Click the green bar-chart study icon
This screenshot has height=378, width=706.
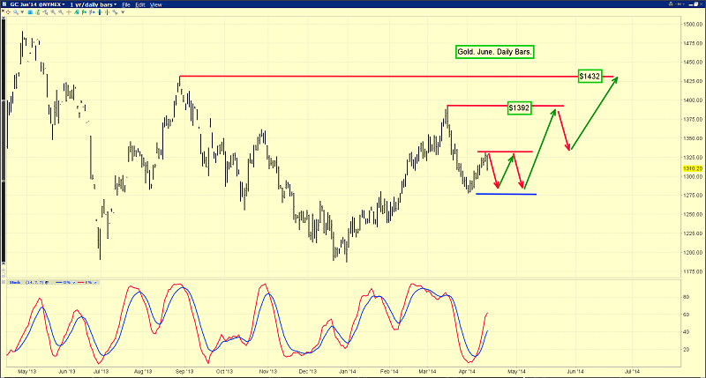point(38,12)
